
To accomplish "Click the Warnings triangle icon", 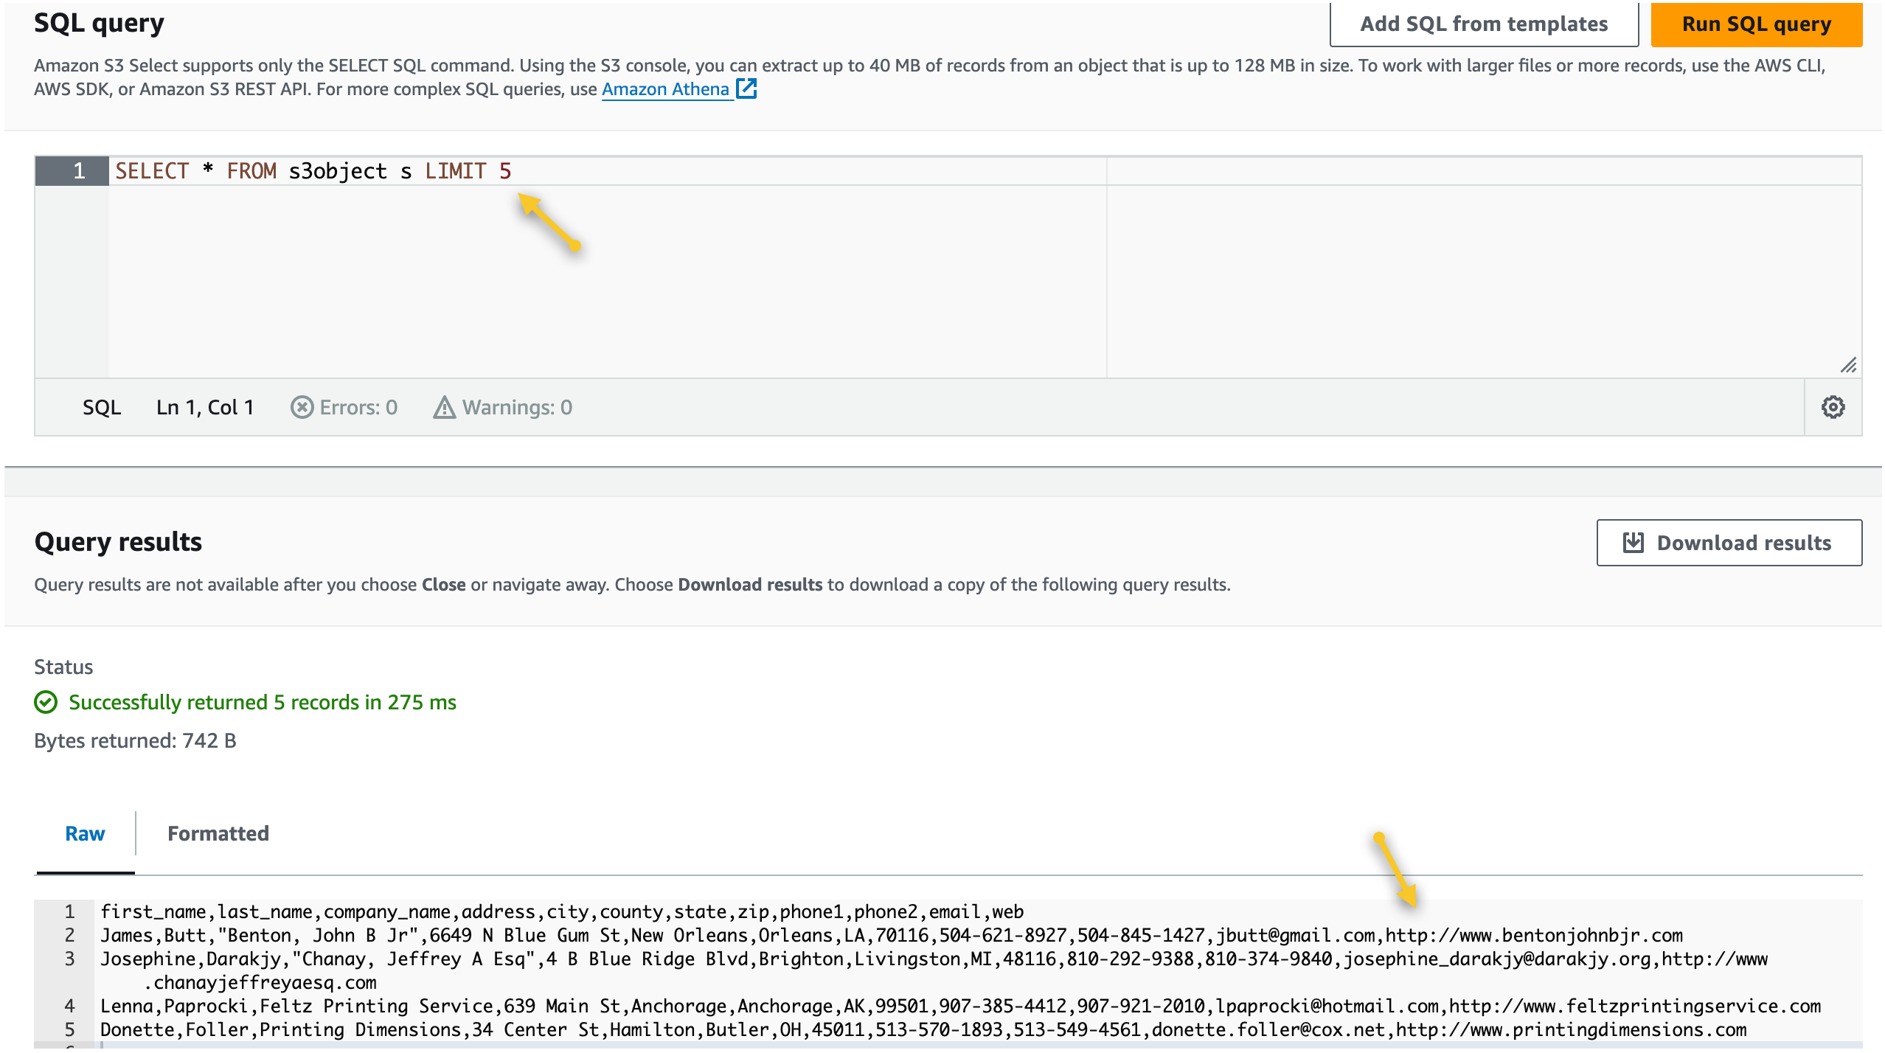I will [444, 407].
